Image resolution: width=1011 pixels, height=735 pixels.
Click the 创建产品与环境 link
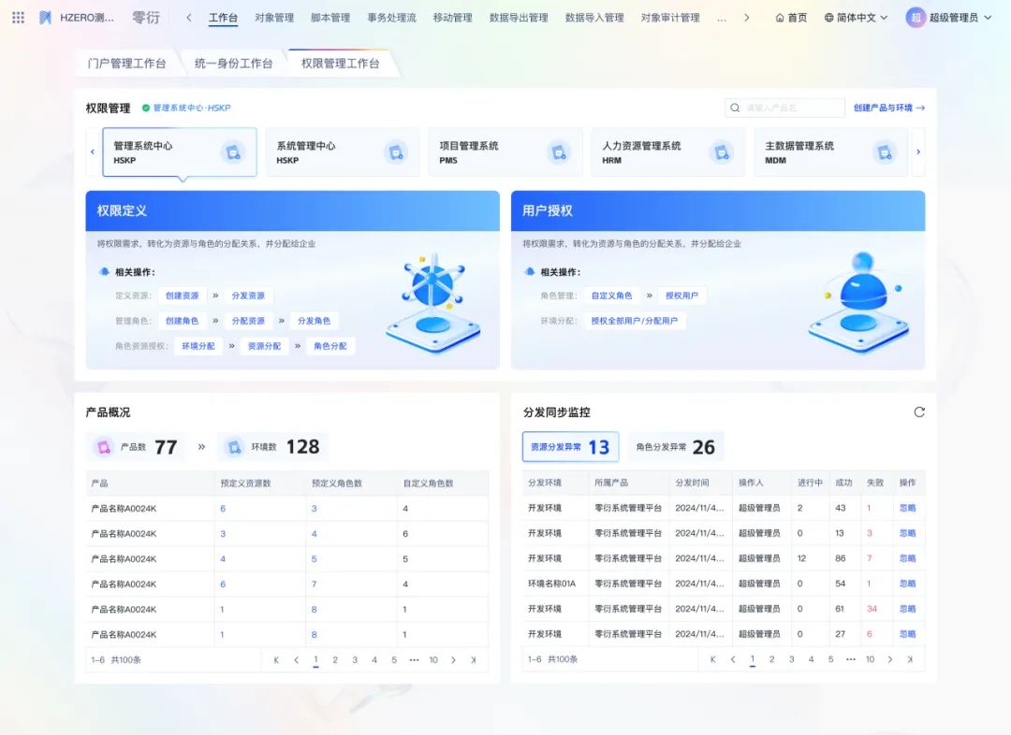(x=888, y=108)
